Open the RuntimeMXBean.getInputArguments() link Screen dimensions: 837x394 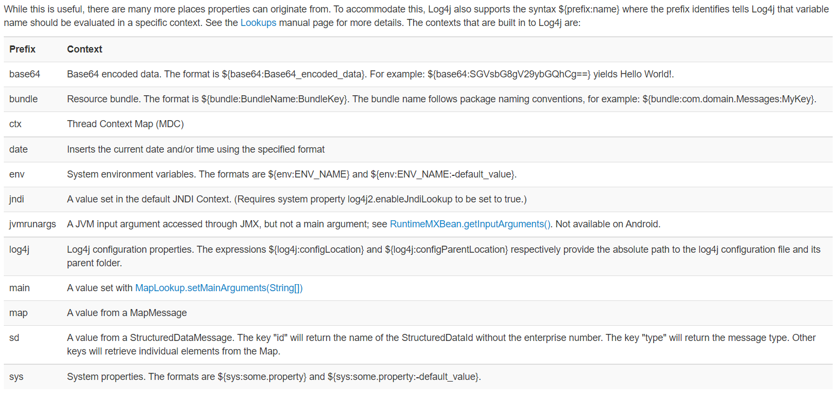pyautogui.click(x=470, y=224)
